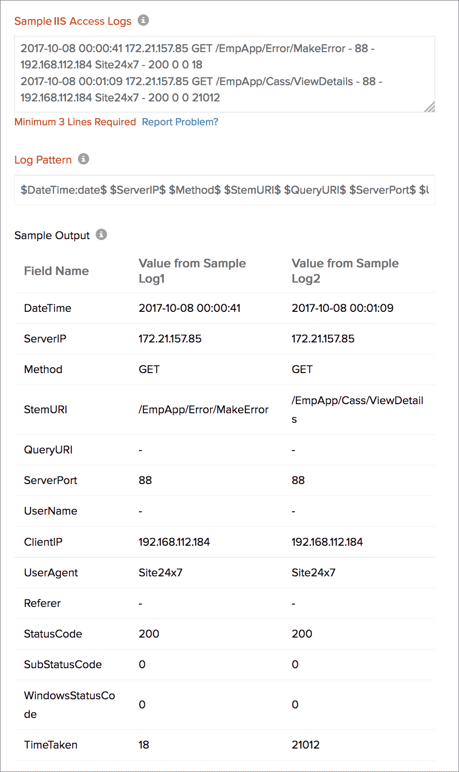Screen dimensions: 459x772
Task: Click the DateTime field name row
Action: click(48, 308)
